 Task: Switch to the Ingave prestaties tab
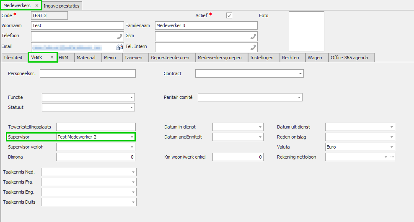click(x=62, y=6)
